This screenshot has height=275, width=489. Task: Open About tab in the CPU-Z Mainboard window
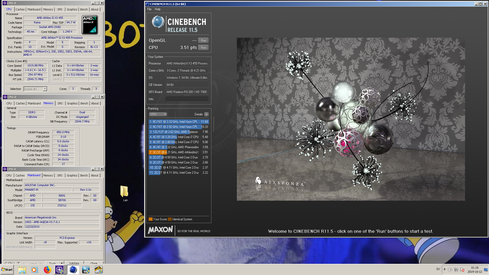[95, 175]
